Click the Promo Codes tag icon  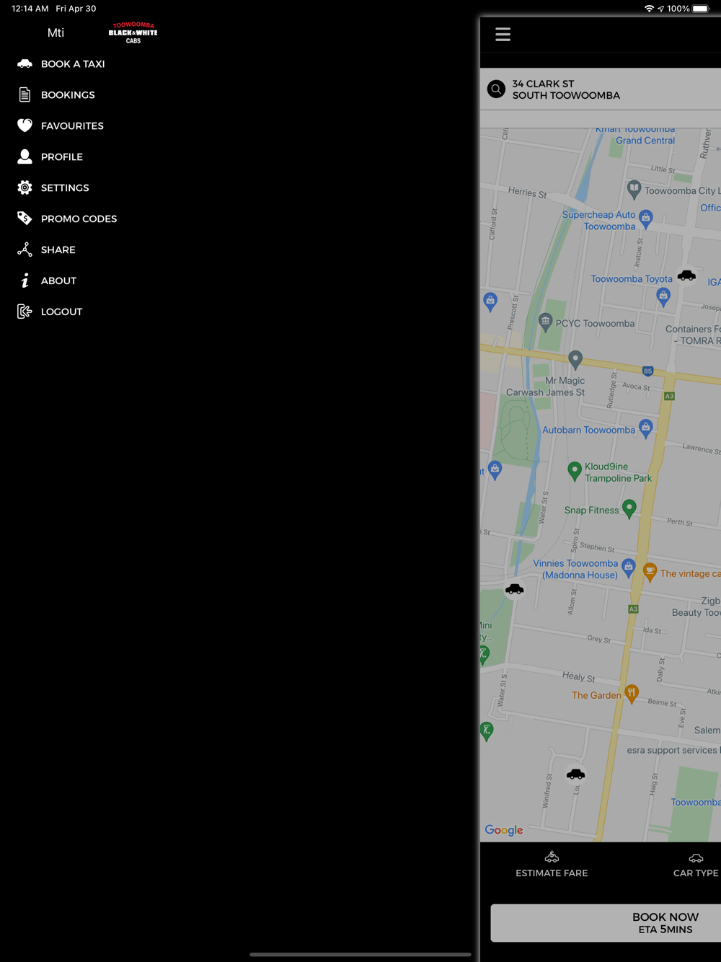point(25,219)
